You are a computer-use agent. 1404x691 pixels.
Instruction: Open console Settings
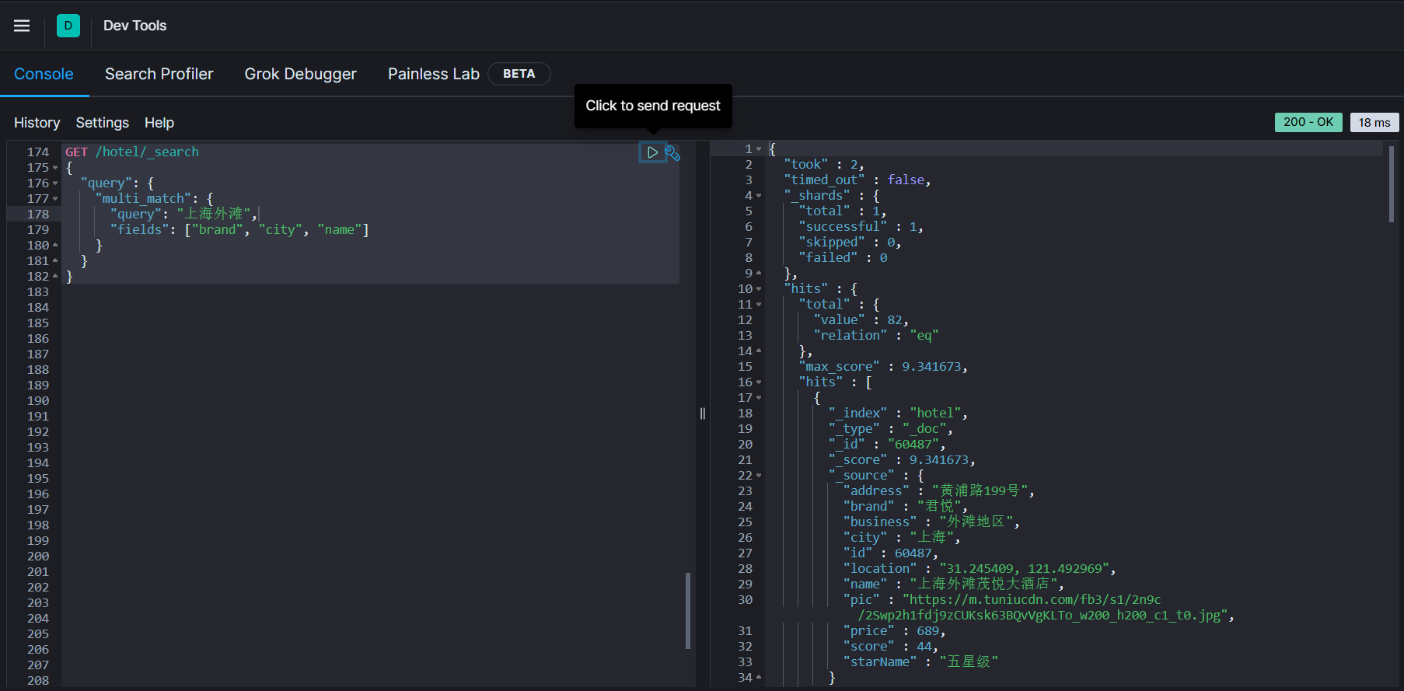click(x=102, y=123)
